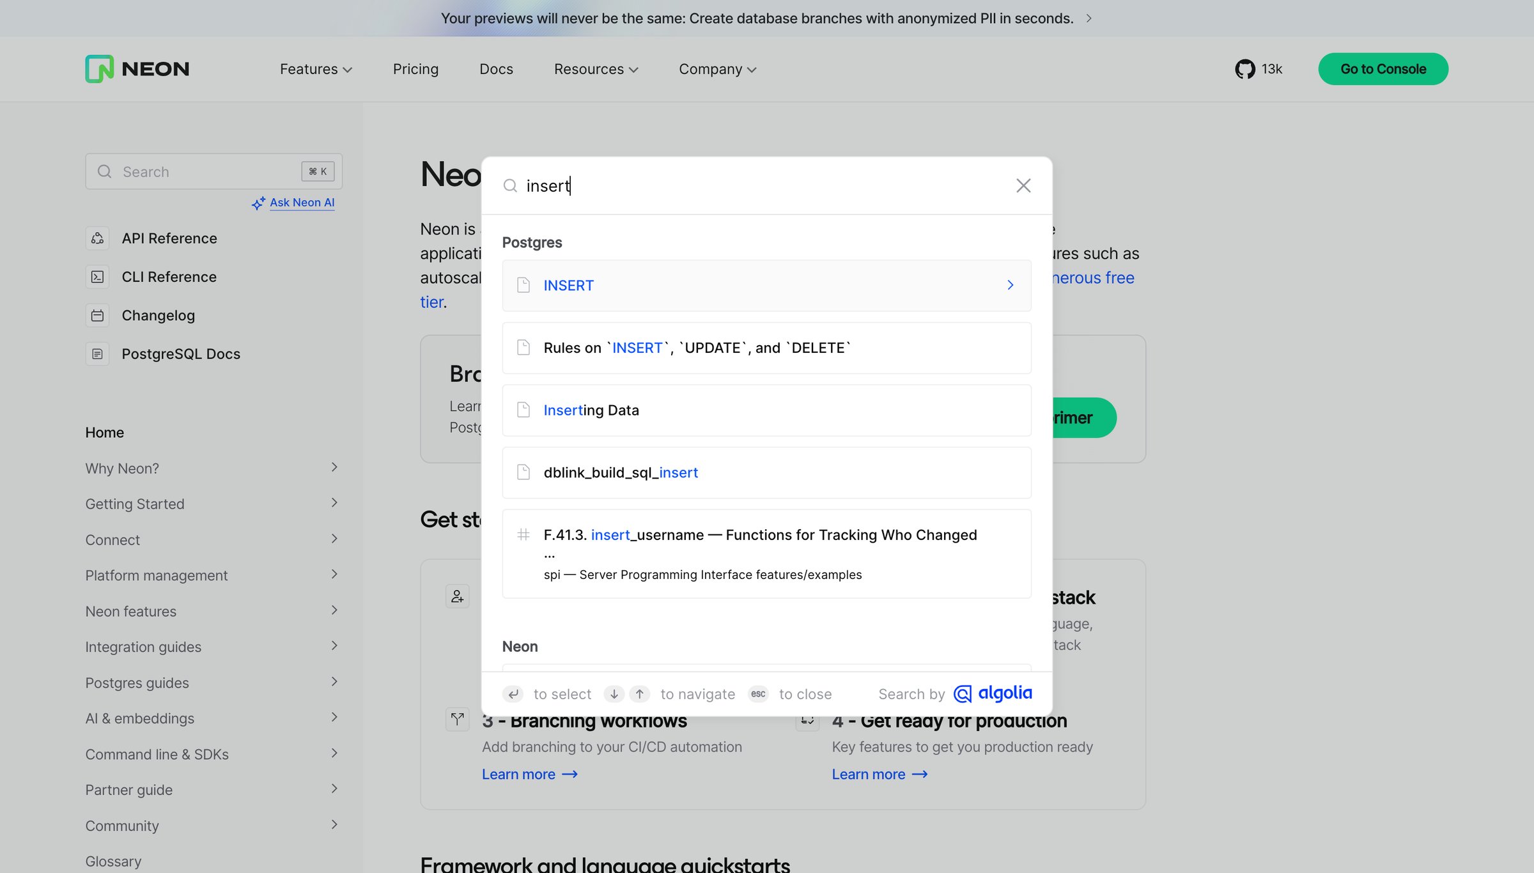Viewport: 1534px width, 873px height.
Task: Click the Changelog calendar icon
Action: (x=97, y=315)
